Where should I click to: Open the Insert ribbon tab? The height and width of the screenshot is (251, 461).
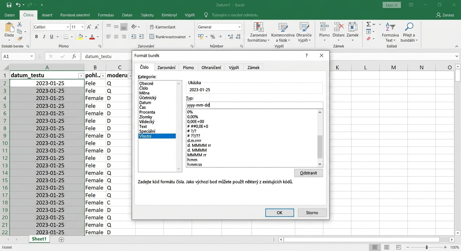pos(47,15)
